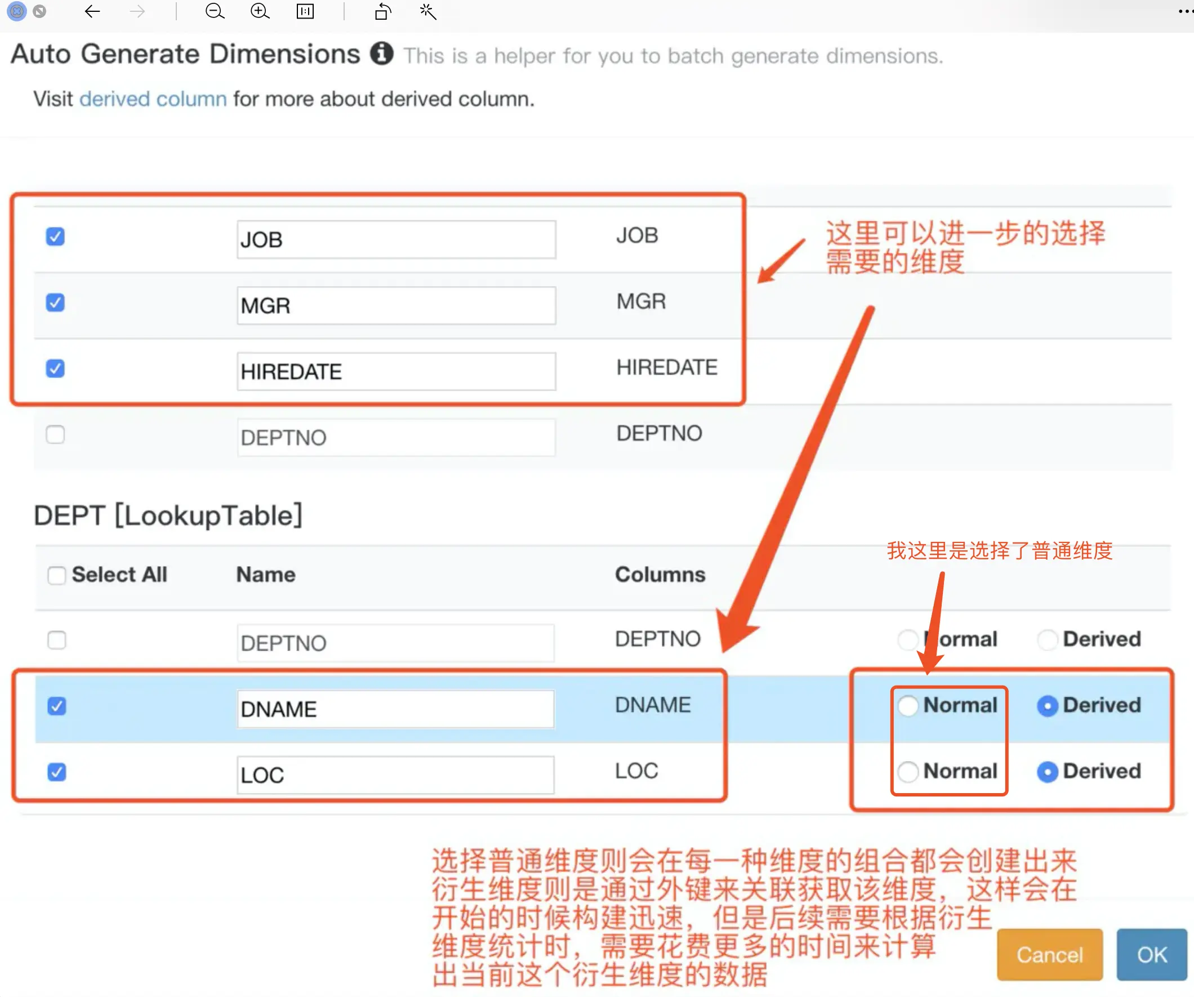Click the magic wand enhance icon
Viewport: 1194px width, 997px height.
click(427, 11)
